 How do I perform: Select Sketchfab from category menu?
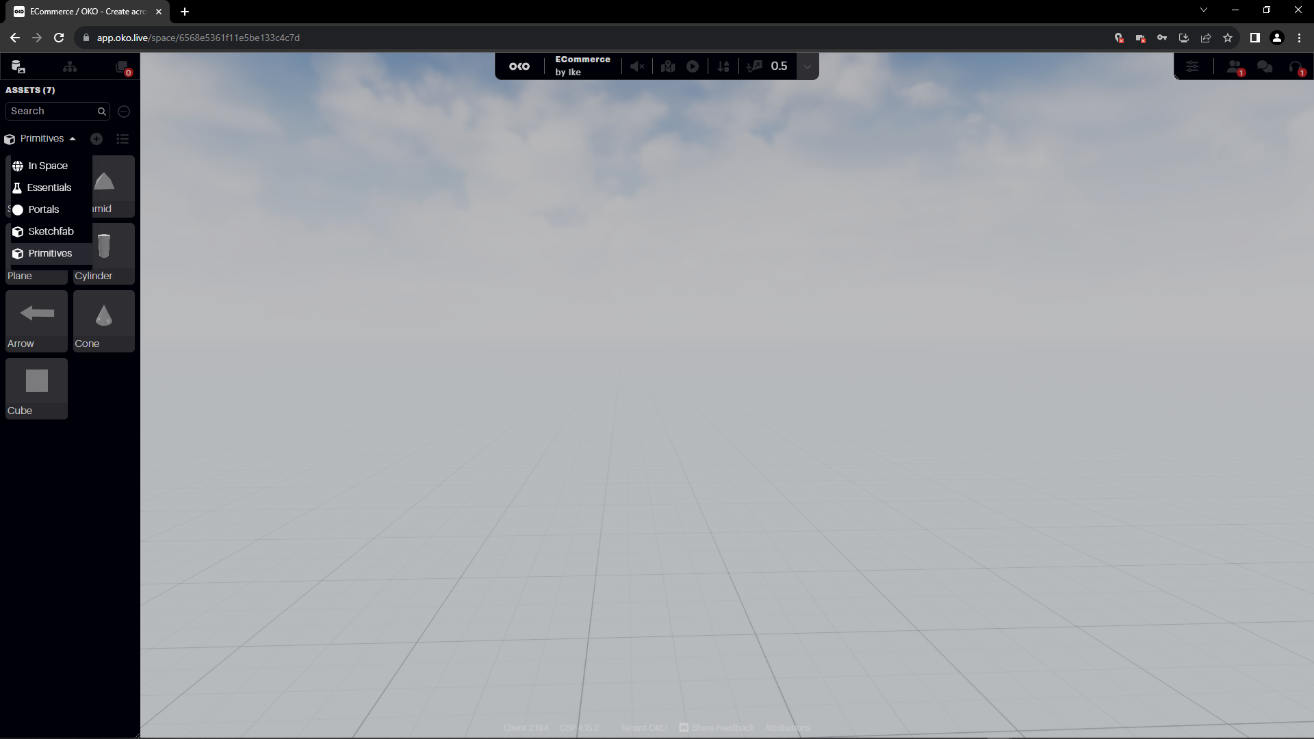tap(50, 231)
